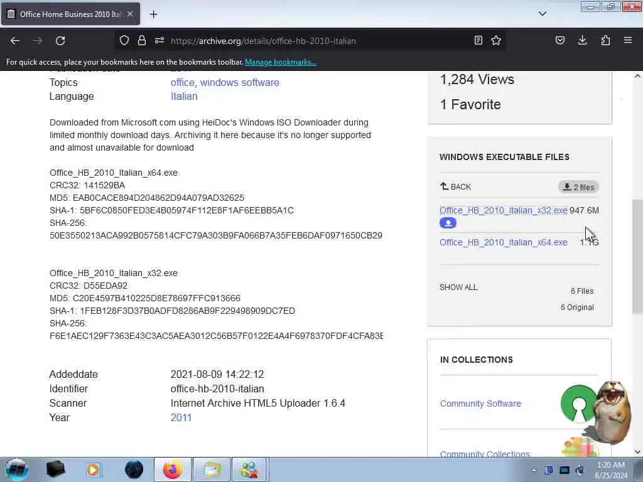The height and width of the screenshot is (482, 643).
Task: Show hidden system tray icons
Action: pos(534,470)
